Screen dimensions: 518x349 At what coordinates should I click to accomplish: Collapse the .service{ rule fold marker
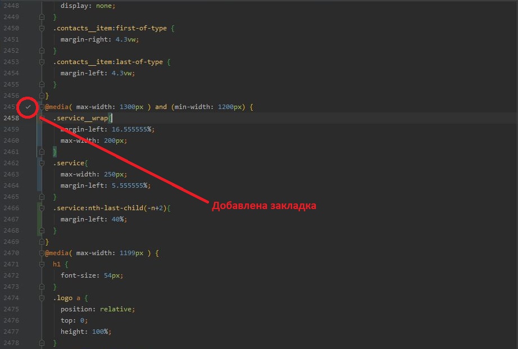pos(42,163)
